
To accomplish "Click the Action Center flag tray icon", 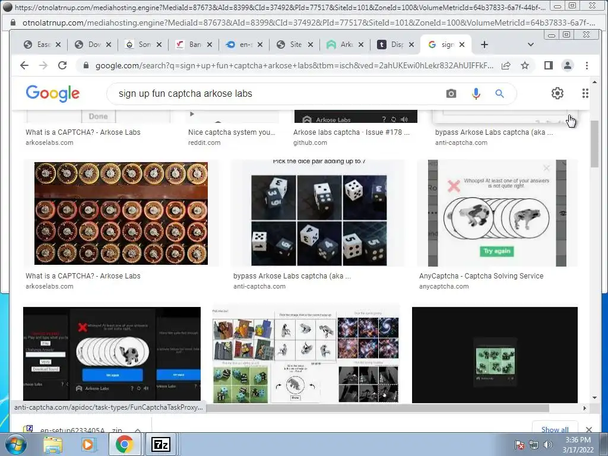I will point(519,444).
